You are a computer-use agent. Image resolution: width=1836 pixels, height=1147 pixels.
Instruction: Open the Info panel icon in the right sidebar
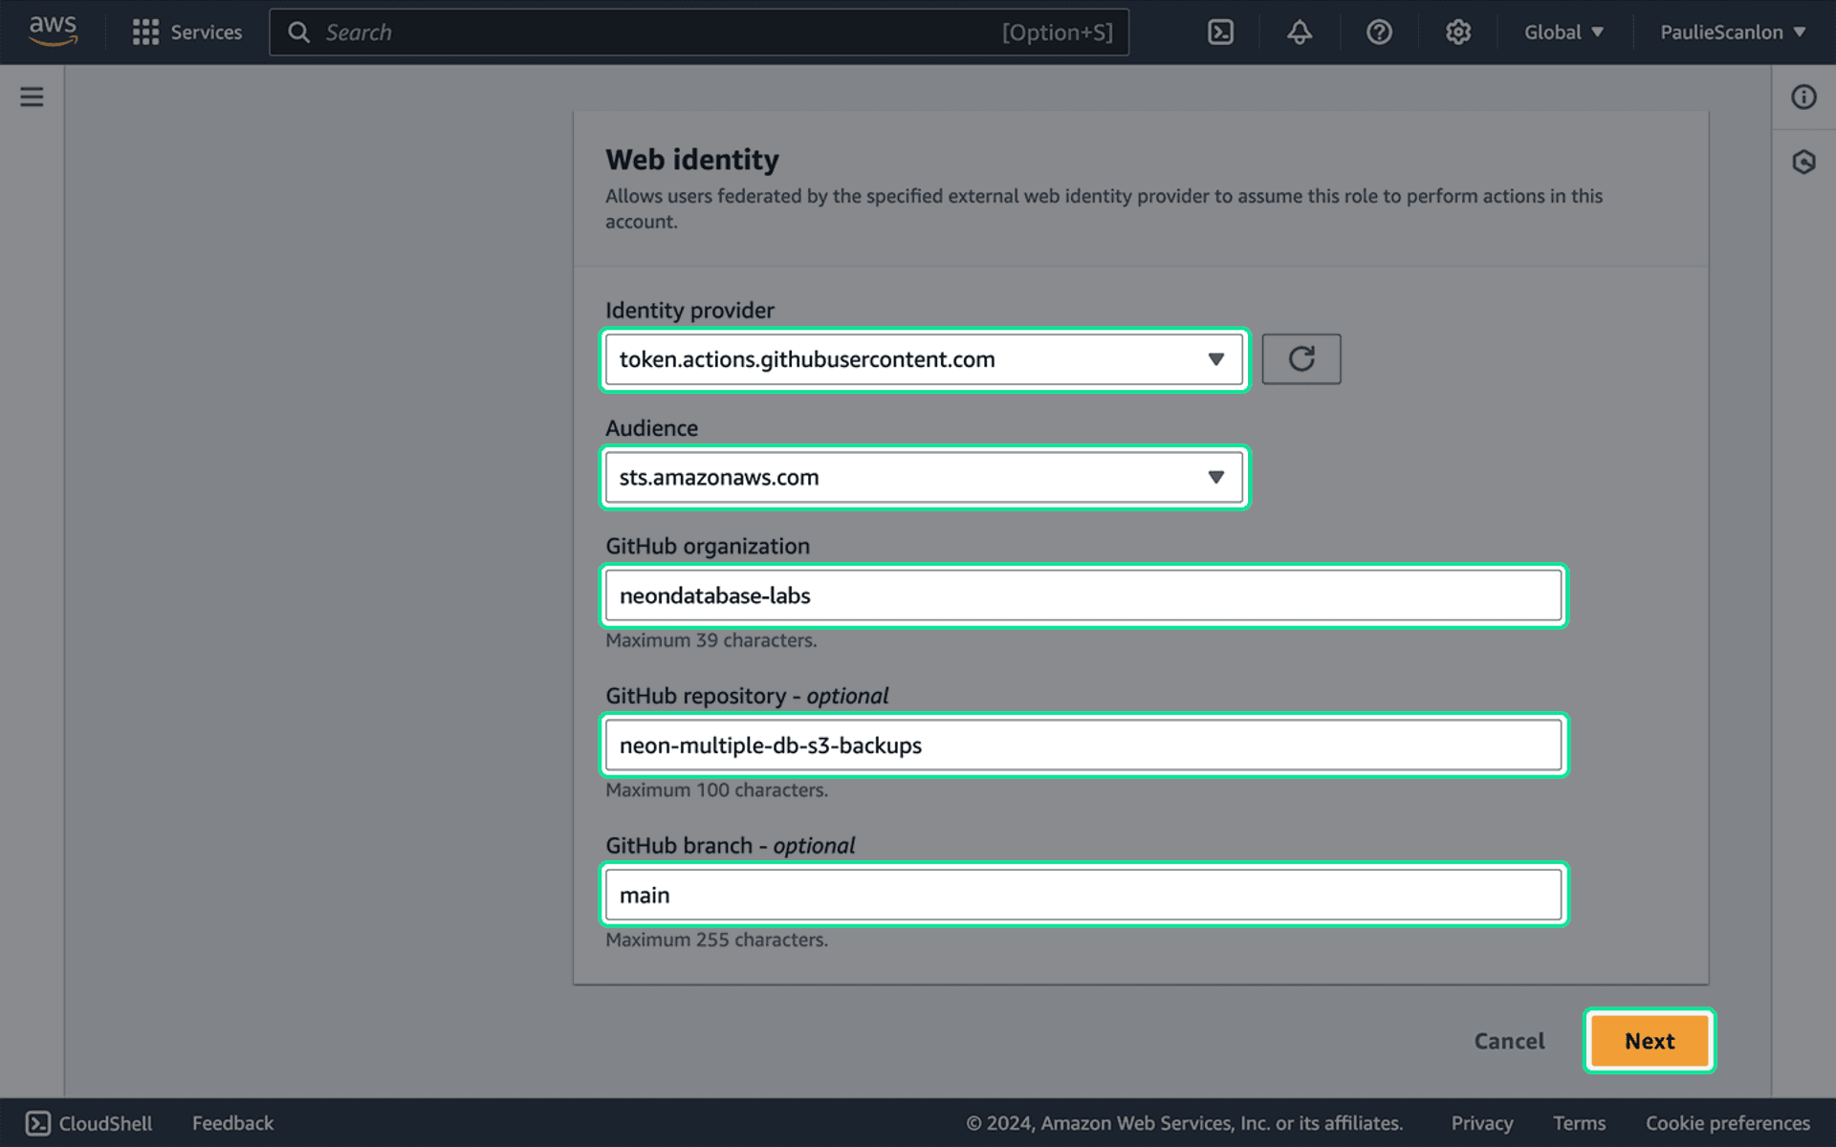coord(1803,97)
